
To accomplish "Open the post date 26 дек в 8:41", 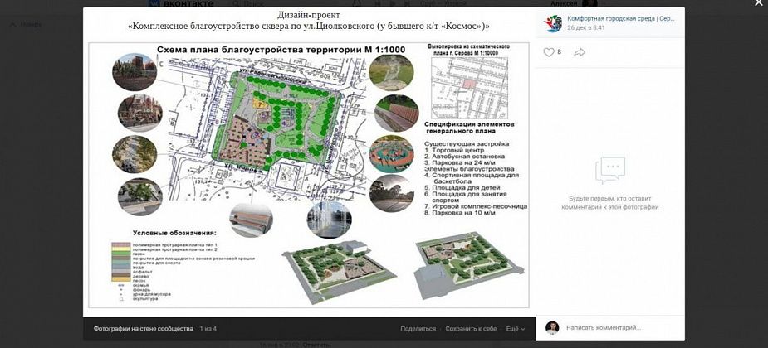I will point(586,28).
